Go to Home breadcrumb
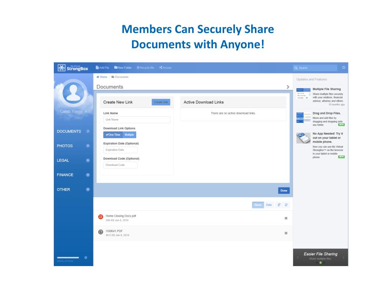The height and width of the screenshot is (285, 380). [x=102, y=77]
